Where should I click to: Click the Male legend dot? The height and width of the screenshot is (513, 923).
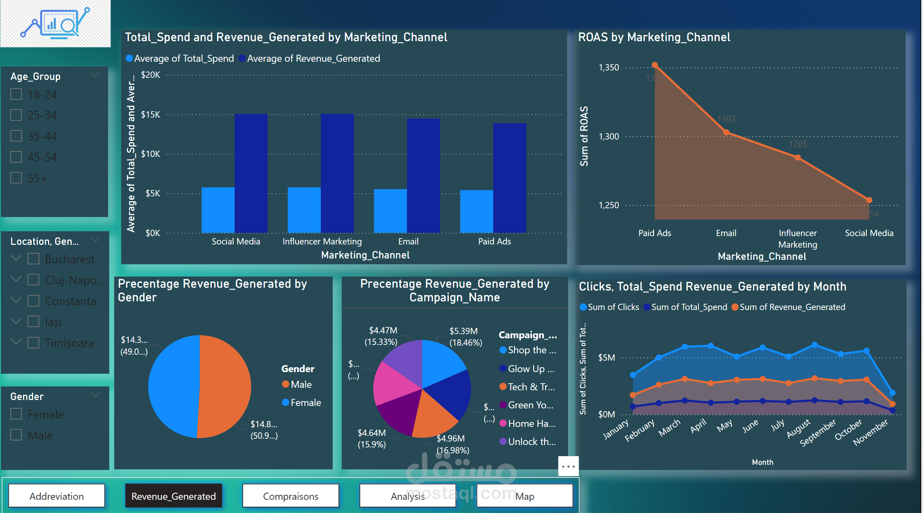tap(286, 384)
